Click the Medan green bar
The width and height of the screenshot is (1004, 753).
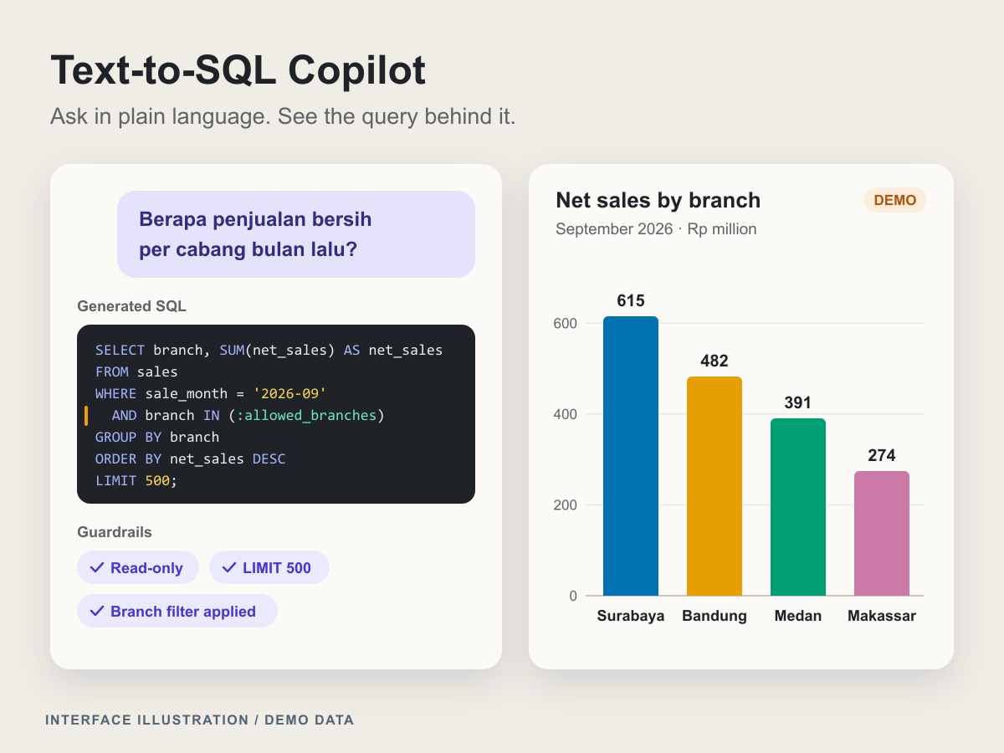[x=798, y=507]
